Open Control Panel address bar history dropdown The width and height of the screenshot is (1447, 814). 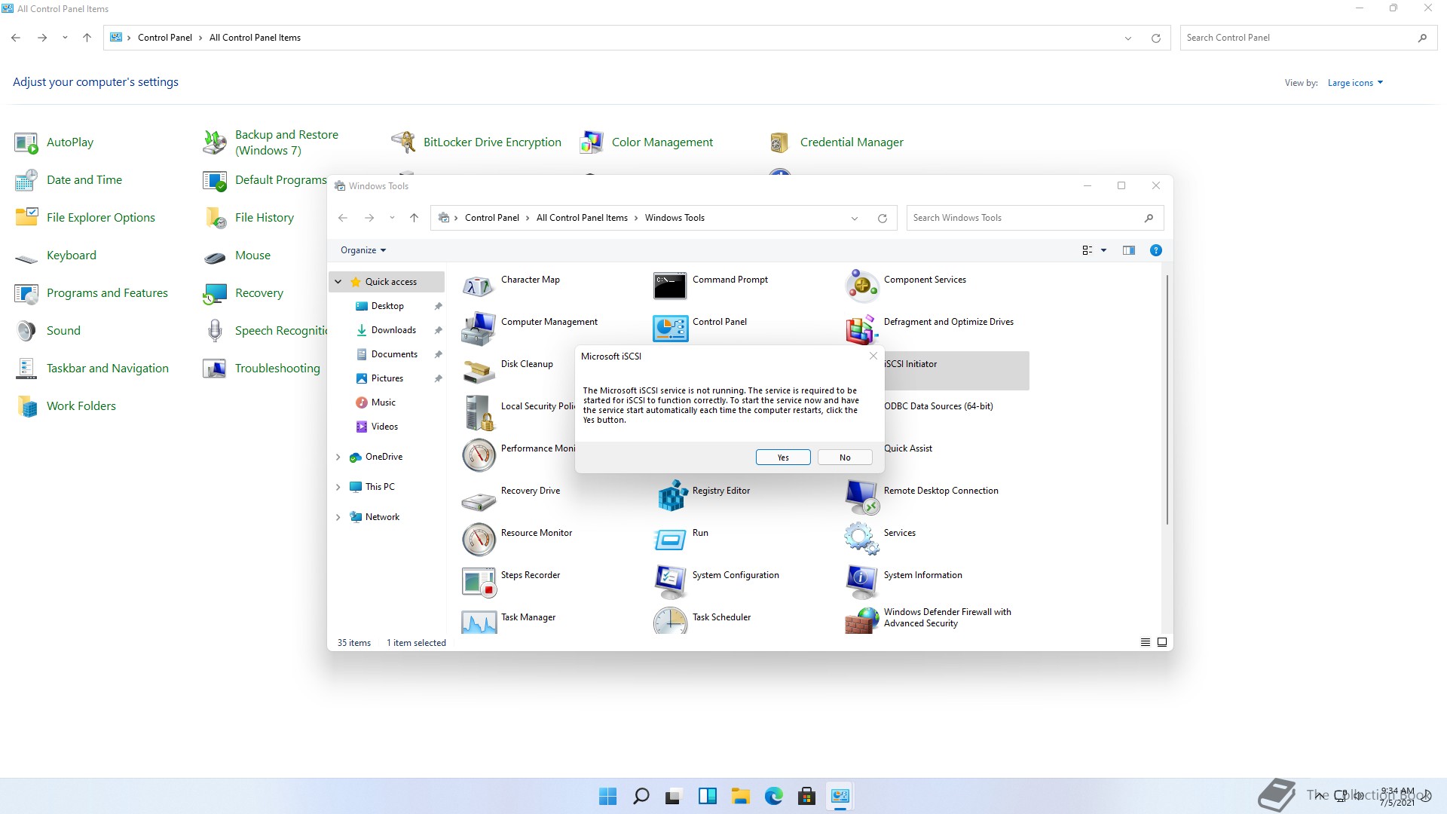coord(1128,38)
